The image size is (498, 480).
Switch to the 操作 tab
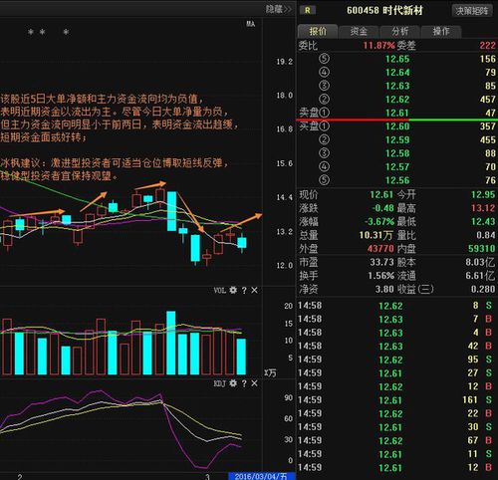pos(441,31)
